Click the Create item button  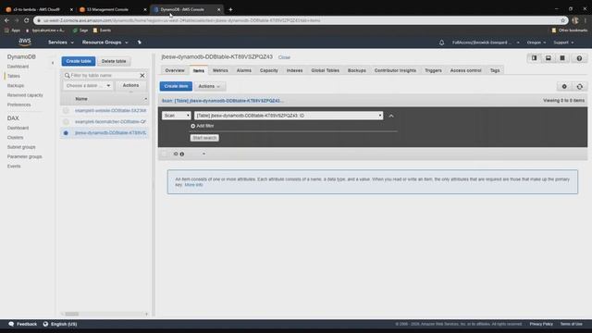coord(176,86)
